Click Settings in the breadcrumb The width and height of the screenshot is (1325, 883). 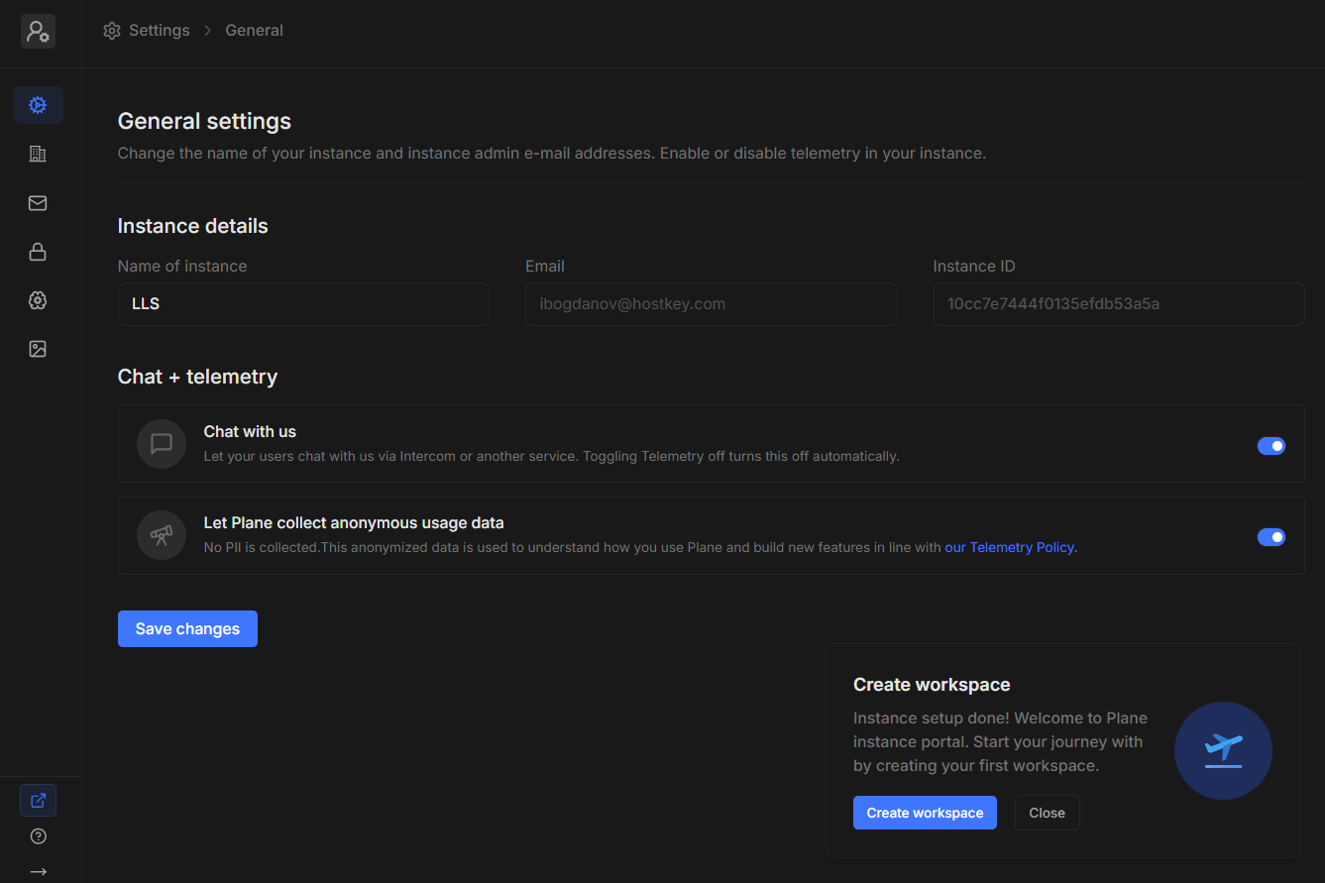[x=159, y=31]
